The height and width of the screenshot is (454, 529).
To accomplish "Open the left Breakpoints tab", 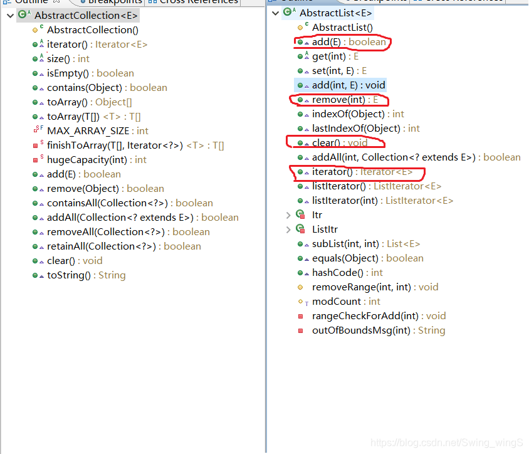I will pyautogui.click(x=112, y=2).
